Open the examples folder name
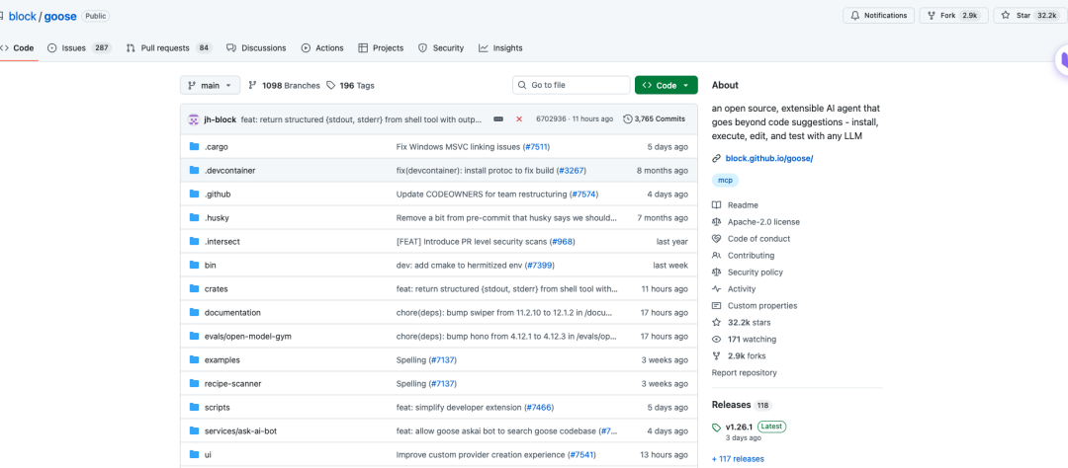The width and height of the screenshot is (1068, 468). (x=222, y=359)
